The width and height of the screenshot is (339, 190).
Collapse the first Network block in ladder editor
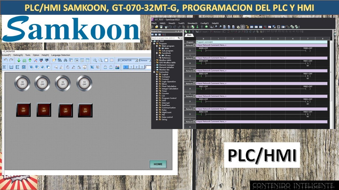pos(194,45)
